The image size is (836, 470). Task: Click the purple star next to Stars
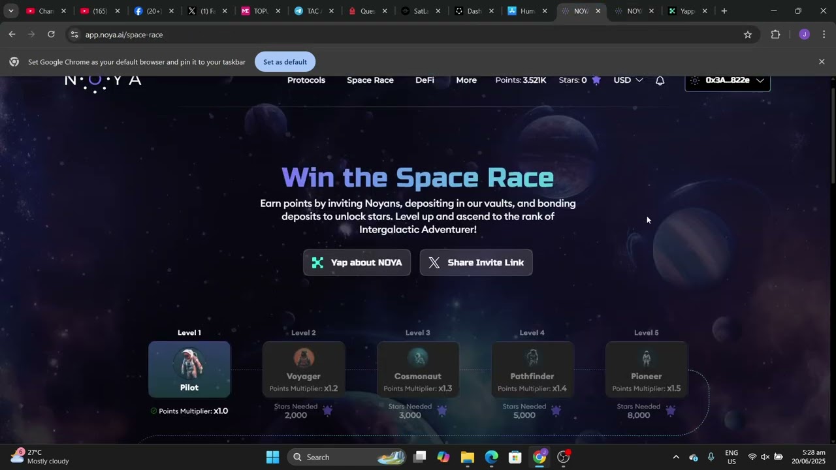coord(596,80)
